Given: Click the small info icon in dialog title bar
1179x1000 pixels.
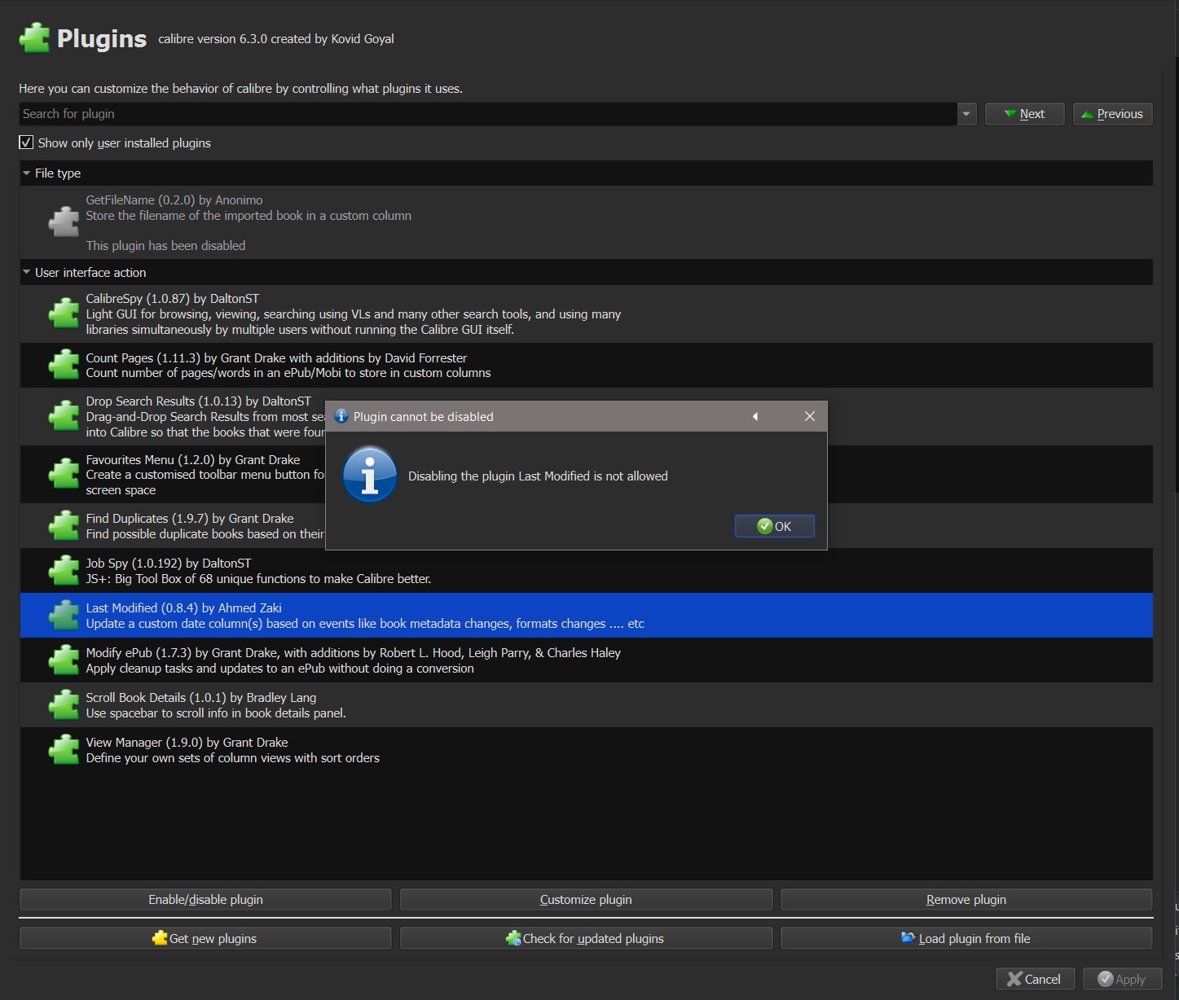Looking at the screenshot, I should coord(341,416).
